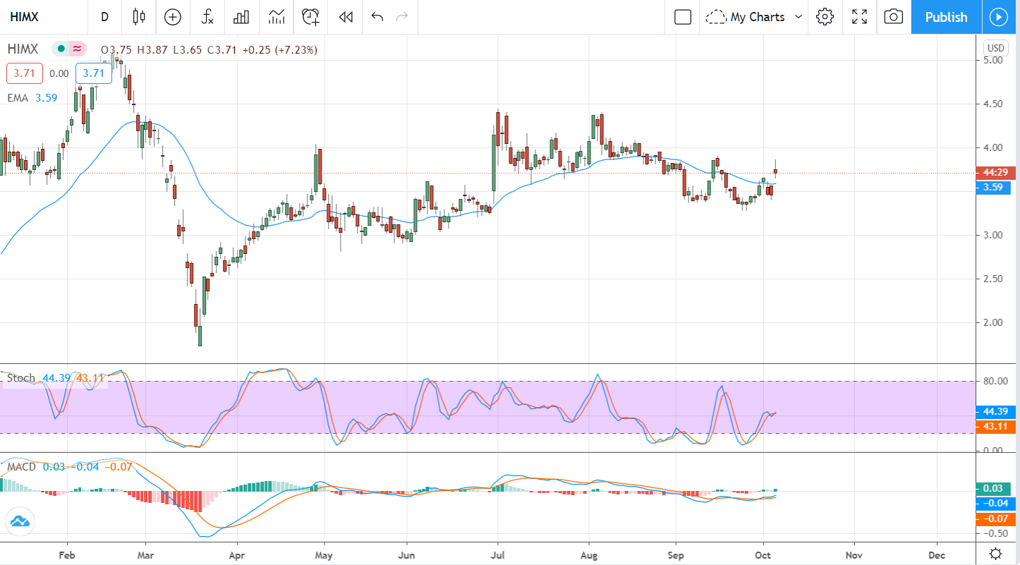Screen dimensions: 1020x565
Task: Click the Compare or add symbol icon
Action: (x=173, y=17)
